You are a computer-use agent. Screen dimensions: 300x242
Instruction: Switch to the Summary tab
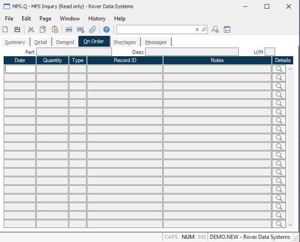click(x=15, y=42)
